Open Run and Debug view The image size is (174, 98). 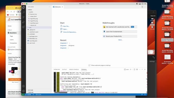(x=24, y=22)
